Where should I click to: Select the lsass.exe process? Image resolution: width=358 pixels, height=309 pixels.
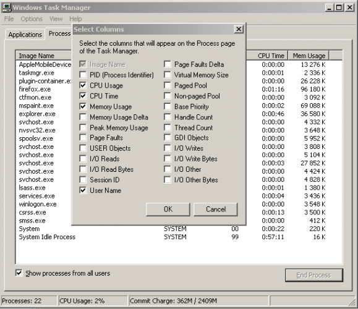(32, 188)
